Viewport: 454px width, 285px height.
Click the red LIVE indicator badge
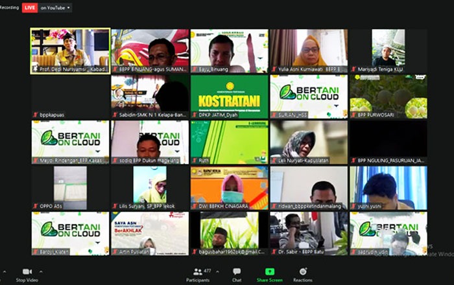(30, 8)
